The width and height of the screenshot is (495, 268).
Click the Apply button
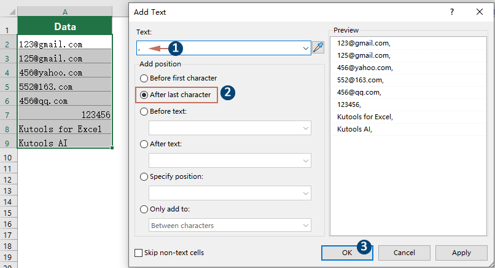coord(461,253)
